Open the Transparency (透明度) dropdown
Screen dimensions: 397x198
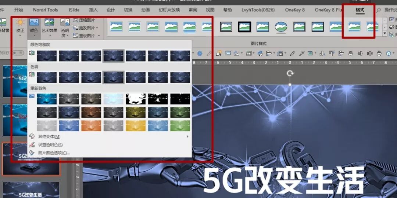pyautogui.click(x=65, y=27)
